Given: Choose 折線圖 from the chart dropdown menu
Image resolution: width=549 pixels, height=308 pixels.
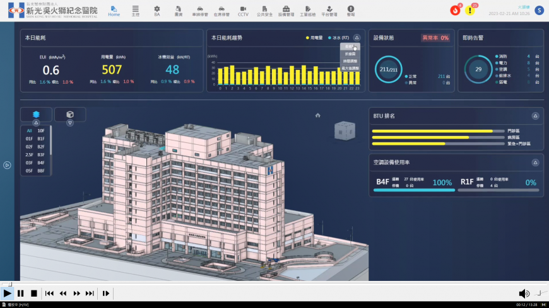Looking at the screenshot, I should coord(350,54).
